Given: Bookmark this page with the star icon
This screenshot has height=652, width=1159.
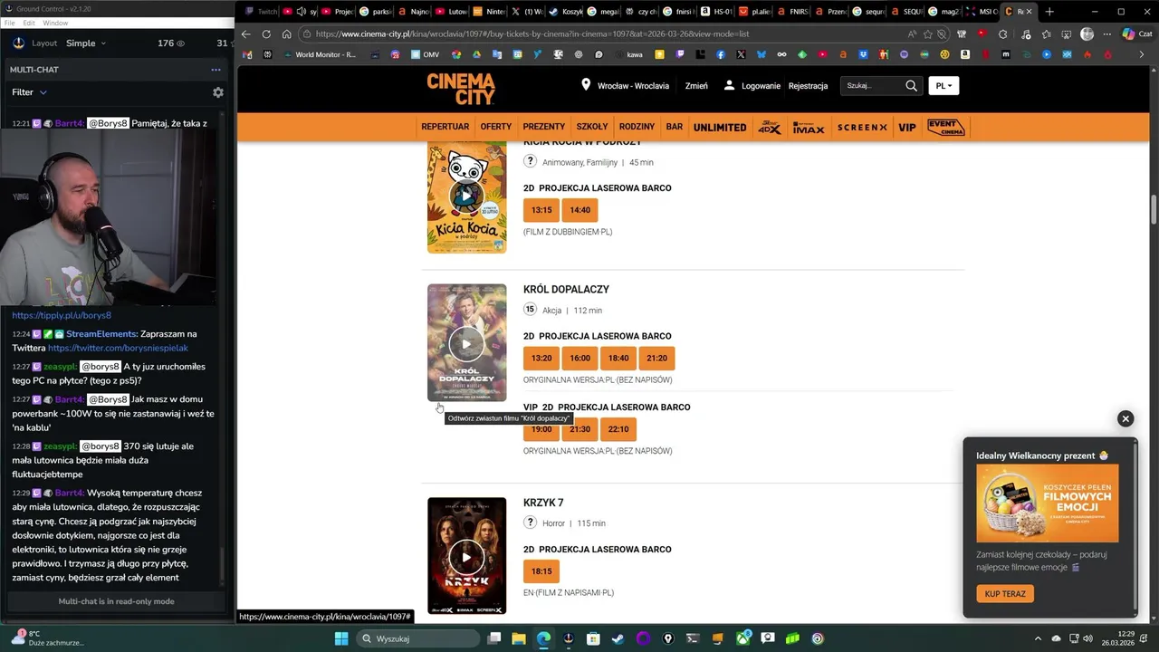Looking at the screenshot, I should pyautogui.click(x=927, y=34).
